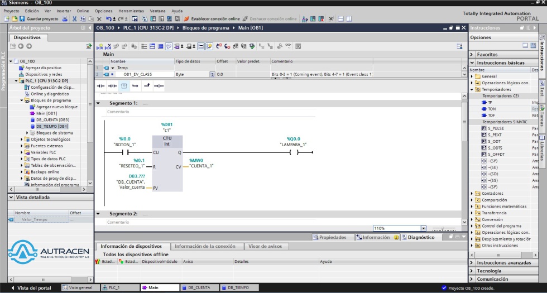Open Información de la conexión tab

[x=205, y=246]
